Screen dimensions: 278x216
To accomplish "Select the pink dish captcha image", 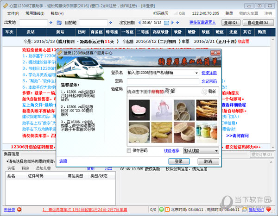I will pyautogui.click(x=139, y=110).
